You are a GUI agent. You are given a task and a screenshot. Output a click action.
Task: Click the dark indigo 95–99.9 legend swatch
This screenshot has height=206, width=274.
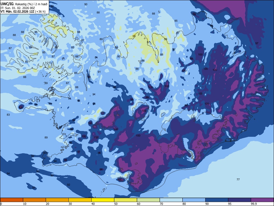(x=239, y=200)
